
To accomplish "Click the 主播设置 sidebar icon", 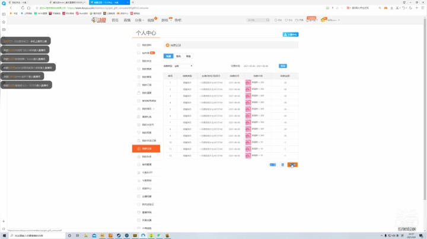I will tap(139, 196).
